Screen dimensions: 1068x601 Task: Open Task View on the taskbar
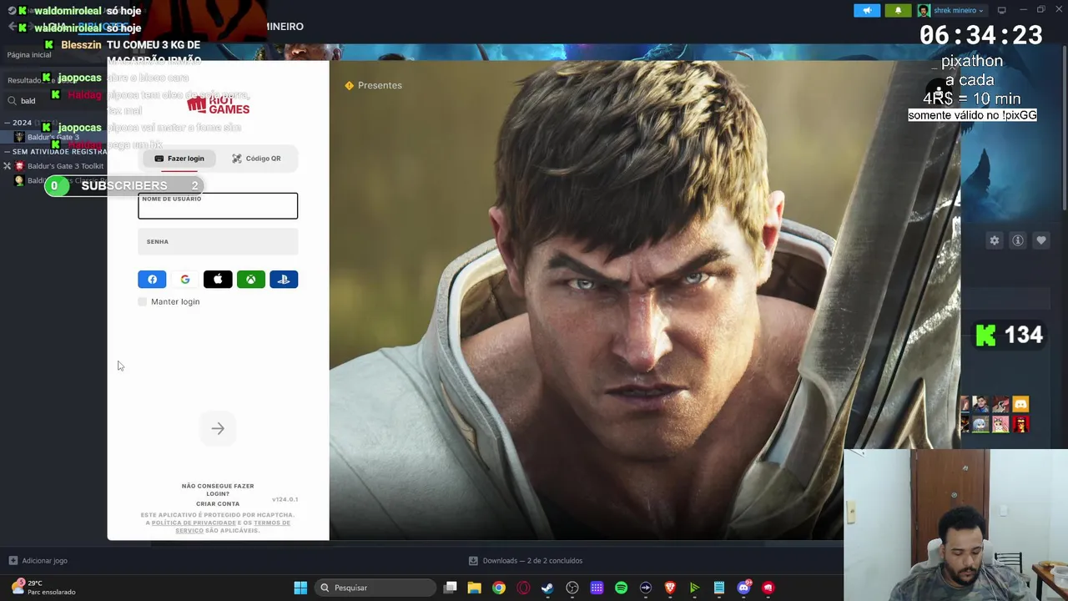tap(451, 588)
